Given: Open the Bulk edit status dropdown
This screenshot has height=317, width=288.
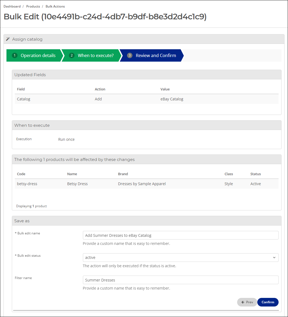Looking at the screenshot, I should click(181, 258).
